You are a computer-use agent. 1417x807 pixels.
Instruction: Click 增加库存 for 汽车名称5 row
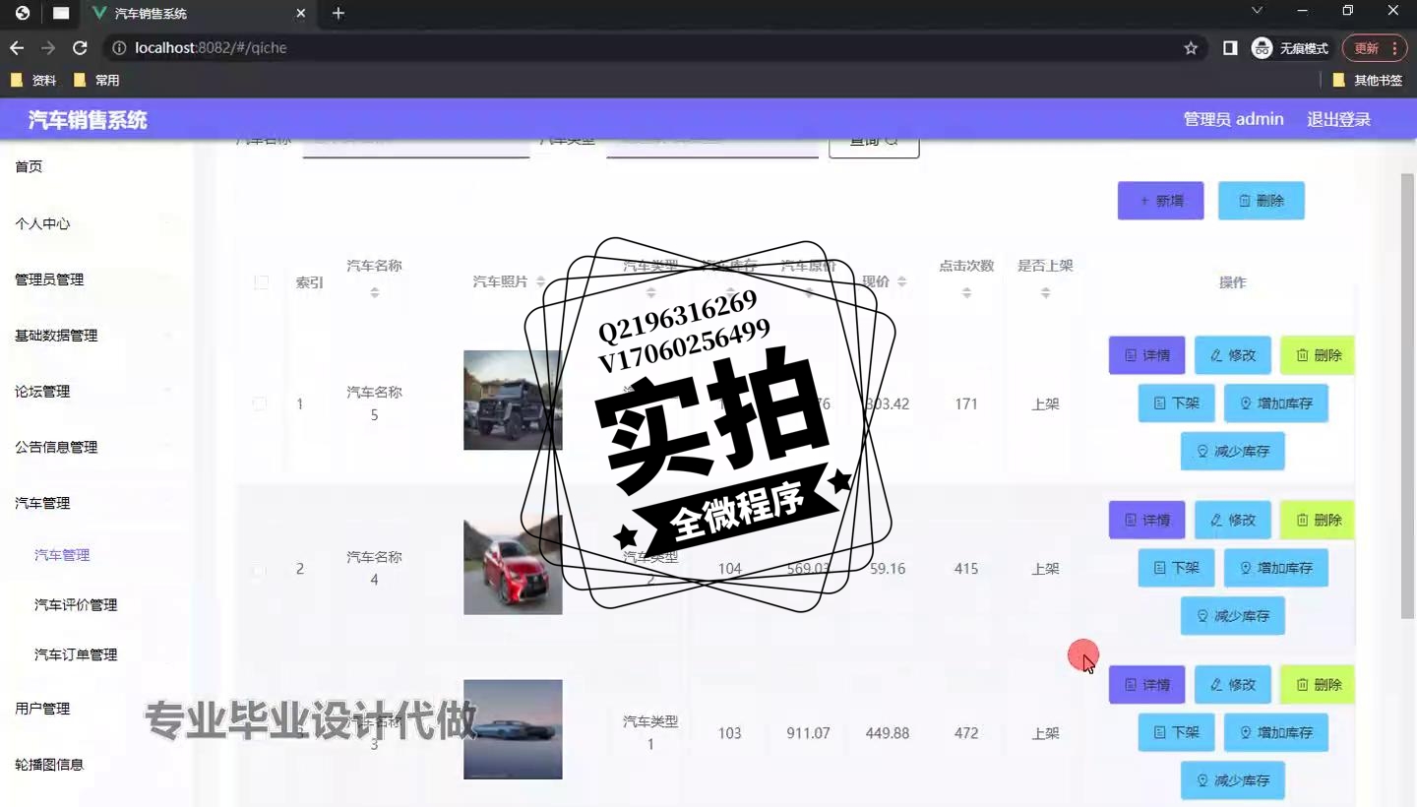[1275, 403]
